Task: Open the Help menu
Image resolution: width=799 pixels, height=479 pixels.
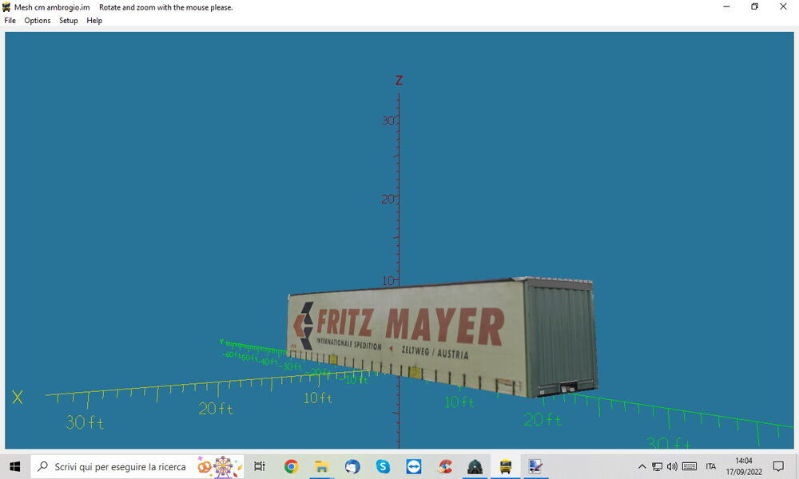Action: tap(94, 21)
